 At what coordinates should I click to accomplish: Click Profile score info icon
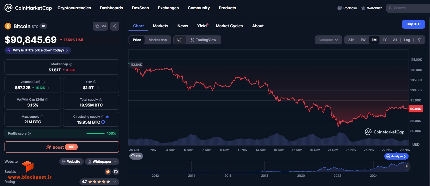point(29,134)
